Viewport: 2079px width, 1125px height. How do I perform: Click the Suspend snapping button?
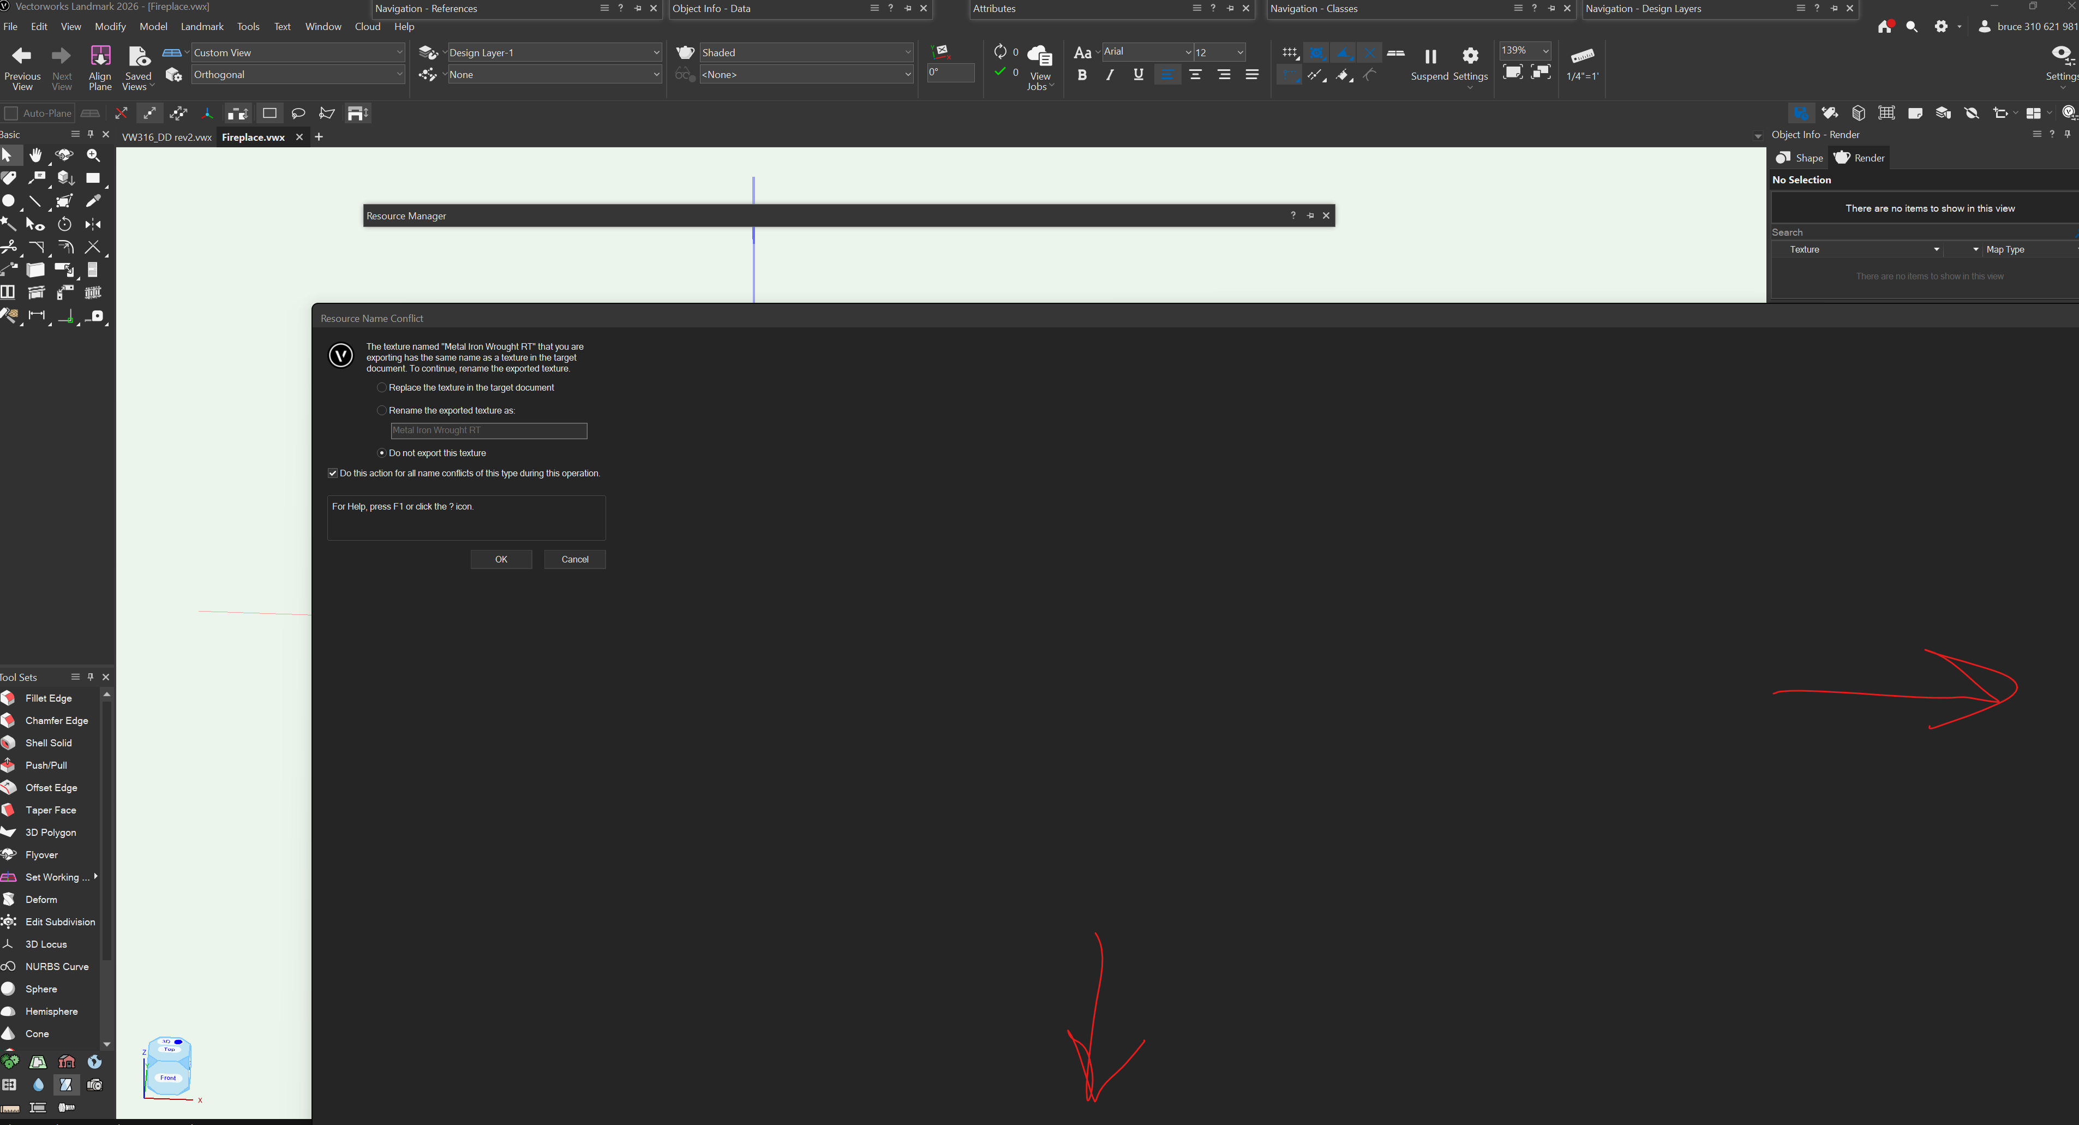pyautogui.click(x=1429, y=57)
